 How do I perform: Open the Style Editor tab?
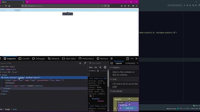click(x=69, y=58)
